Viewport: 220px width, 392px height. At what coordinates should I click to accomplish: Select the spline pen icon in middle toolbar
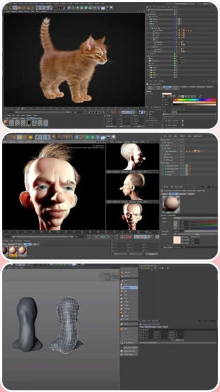pos(82,137)
